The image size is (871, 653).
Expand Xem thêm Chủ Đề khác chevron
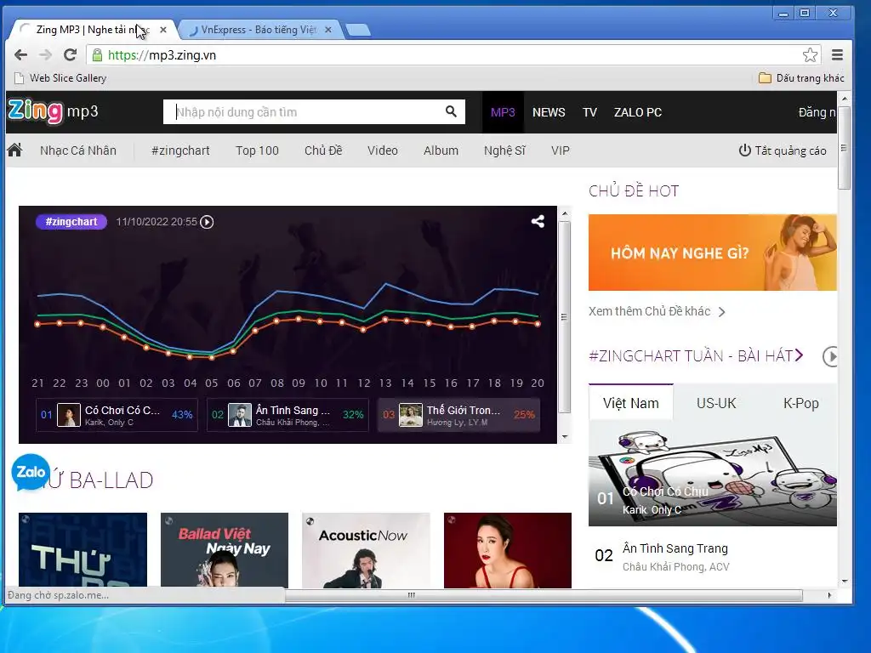point(721,311)
